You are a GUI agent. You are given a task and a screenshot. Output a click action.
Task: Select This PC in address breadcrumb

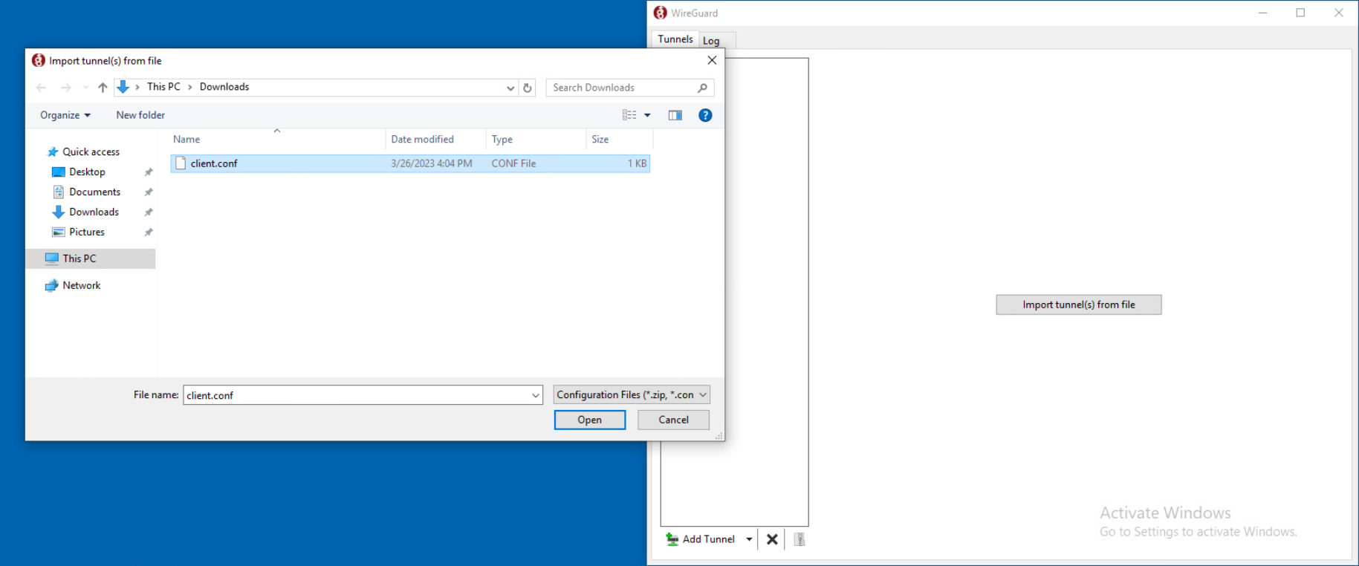tap(163, 87)
